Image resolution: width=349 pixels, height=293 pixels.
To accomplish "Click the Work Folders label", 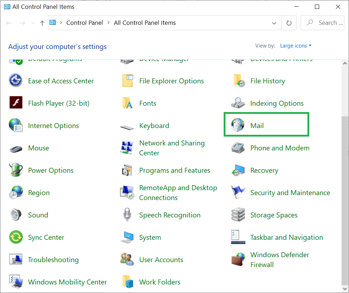I will point(159,282).
